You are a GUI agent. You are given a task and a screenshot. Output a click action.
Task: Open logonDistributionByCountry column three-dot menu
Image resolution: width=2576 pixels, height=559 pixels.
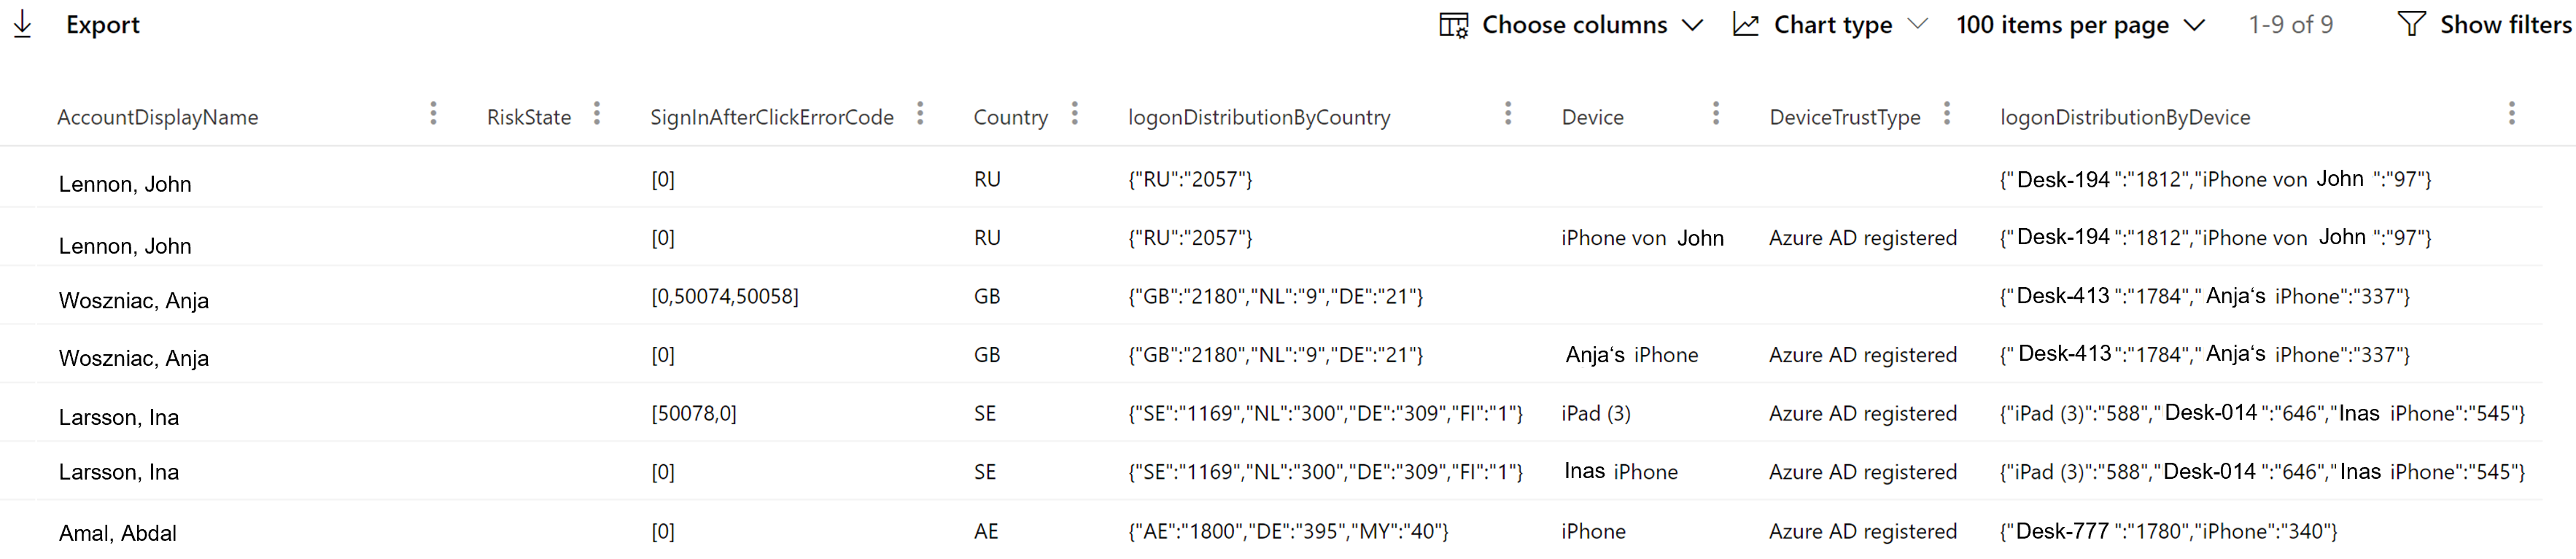click(x=1508, y=114)
